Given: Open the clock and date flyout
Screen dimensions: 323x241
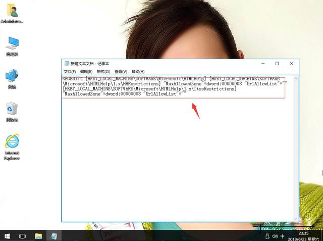Looking at the screenshot, I should point(303,236).
